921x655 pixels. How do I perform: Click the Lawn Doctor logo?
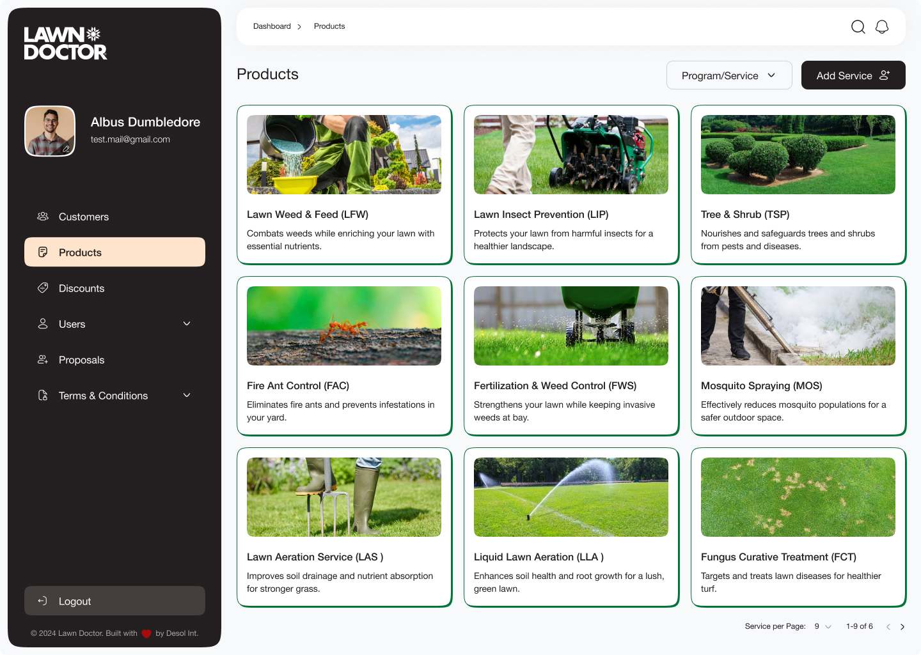pyautogui.click(x=65, y=43)
